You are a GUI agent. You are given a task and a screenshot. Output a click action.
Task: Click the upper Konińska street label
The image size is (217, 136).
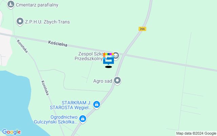pos(22,46)
